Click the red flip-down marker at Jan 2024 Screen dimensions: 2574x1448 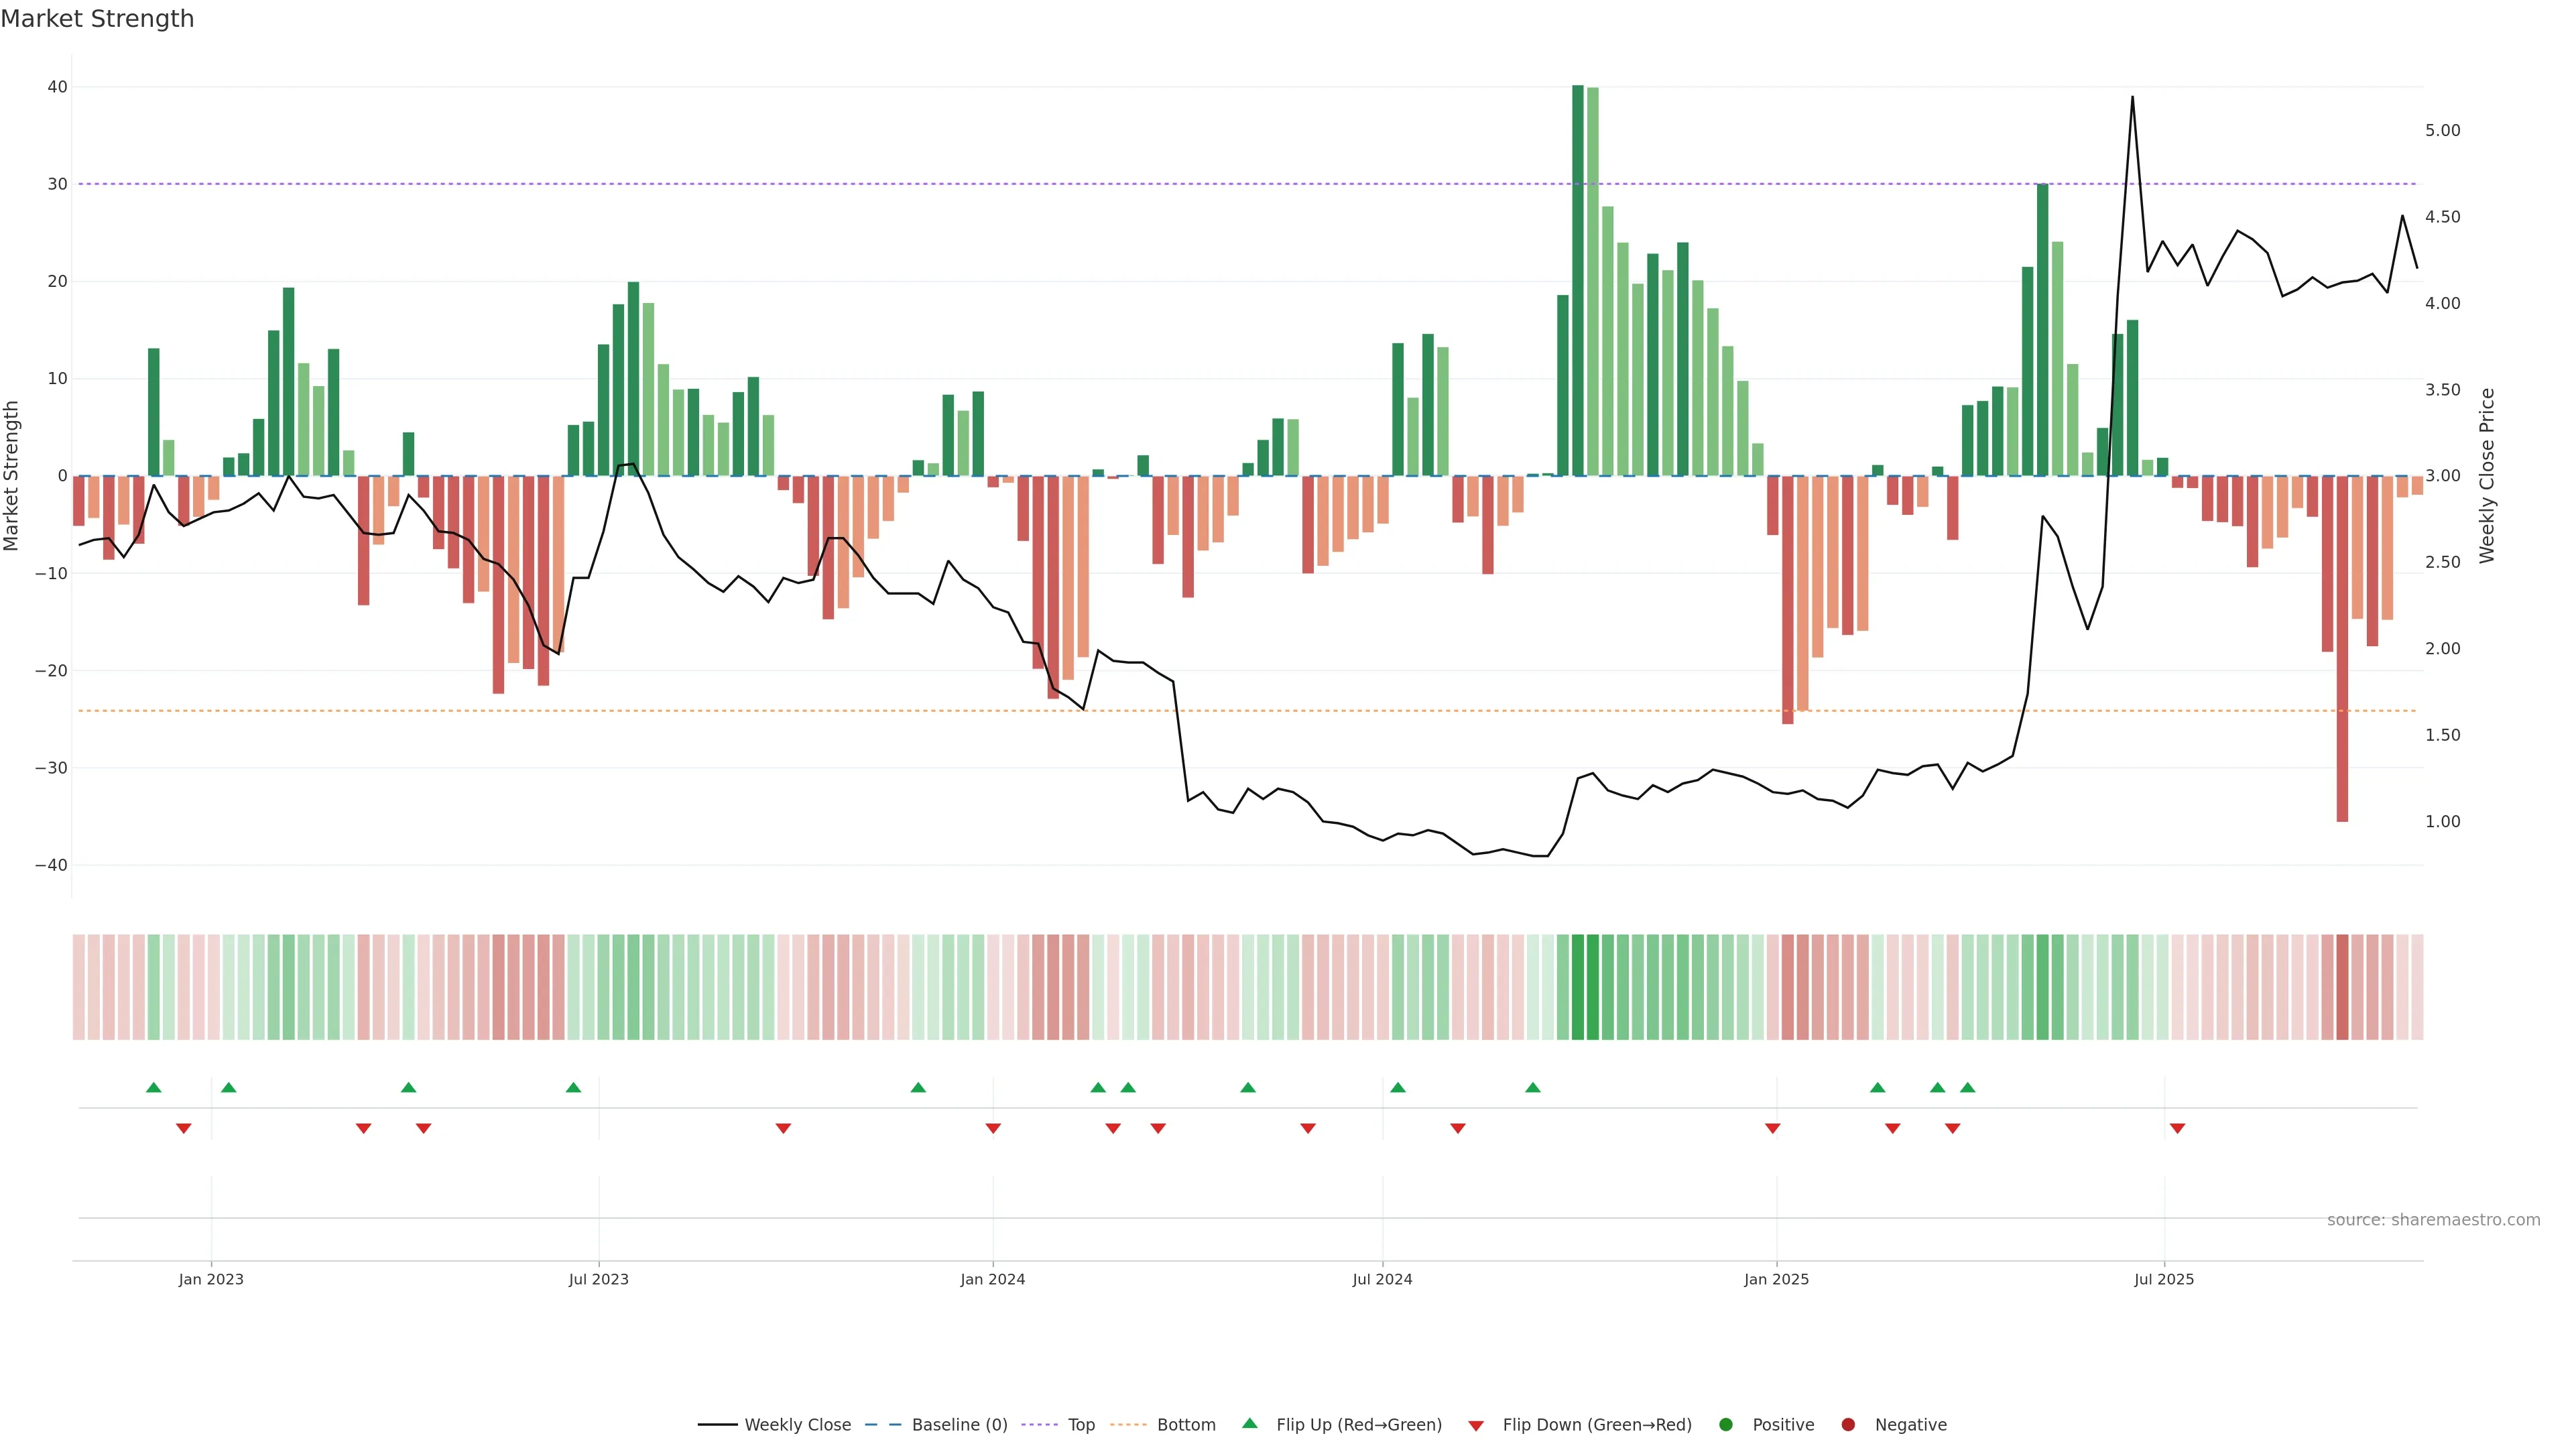(x=993, y=1128)
